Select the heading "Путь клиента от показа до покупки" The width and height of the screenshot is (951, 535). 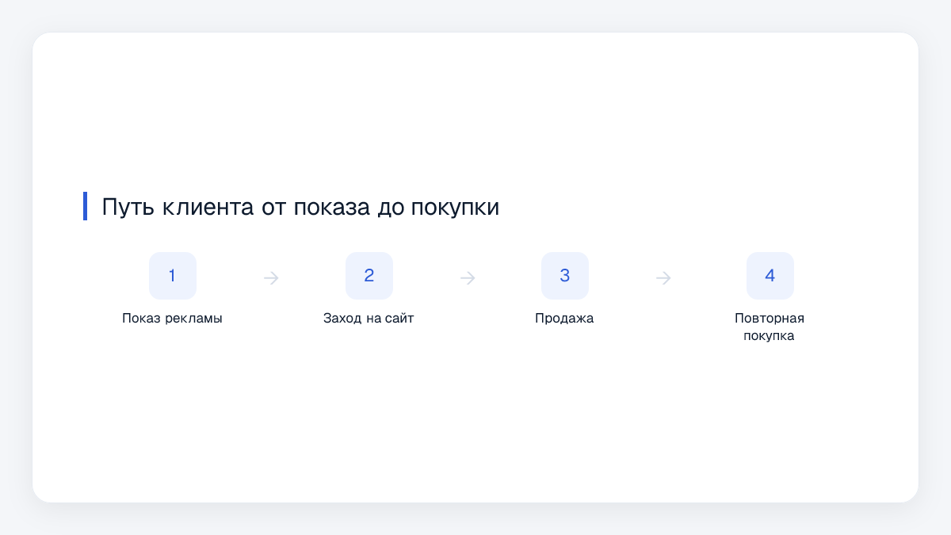300,207
